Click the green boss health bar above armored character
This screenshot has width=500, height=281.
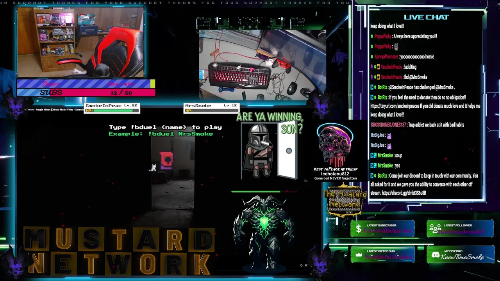(x=264, y=192)
